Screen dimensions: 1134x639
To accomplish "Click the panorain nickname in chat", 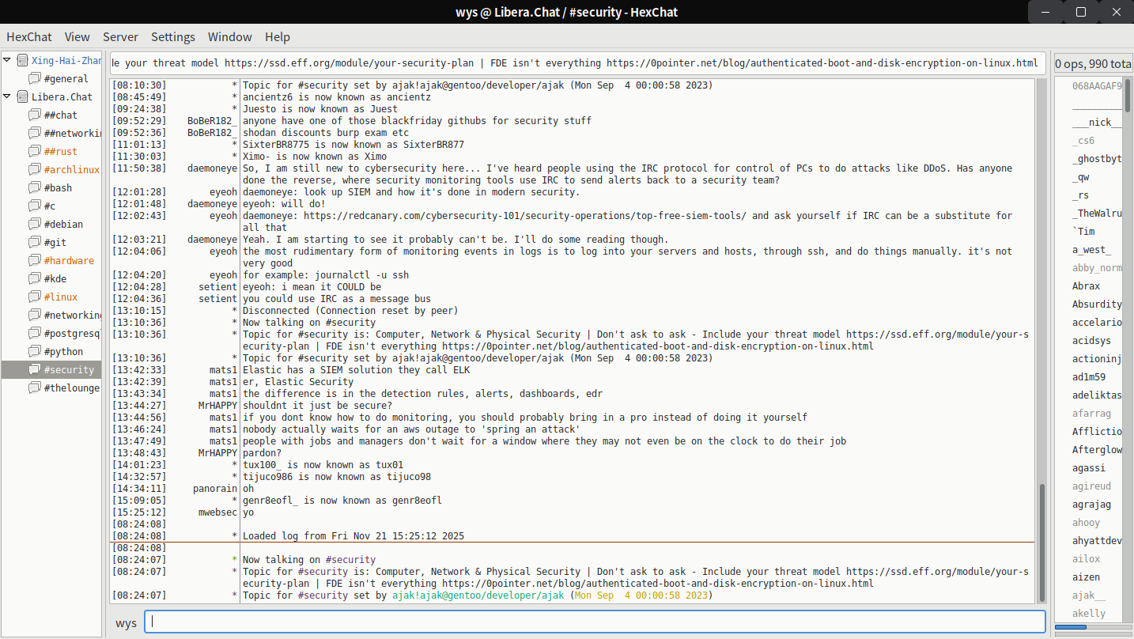I will pyautogui.click(x=215, y=489).
